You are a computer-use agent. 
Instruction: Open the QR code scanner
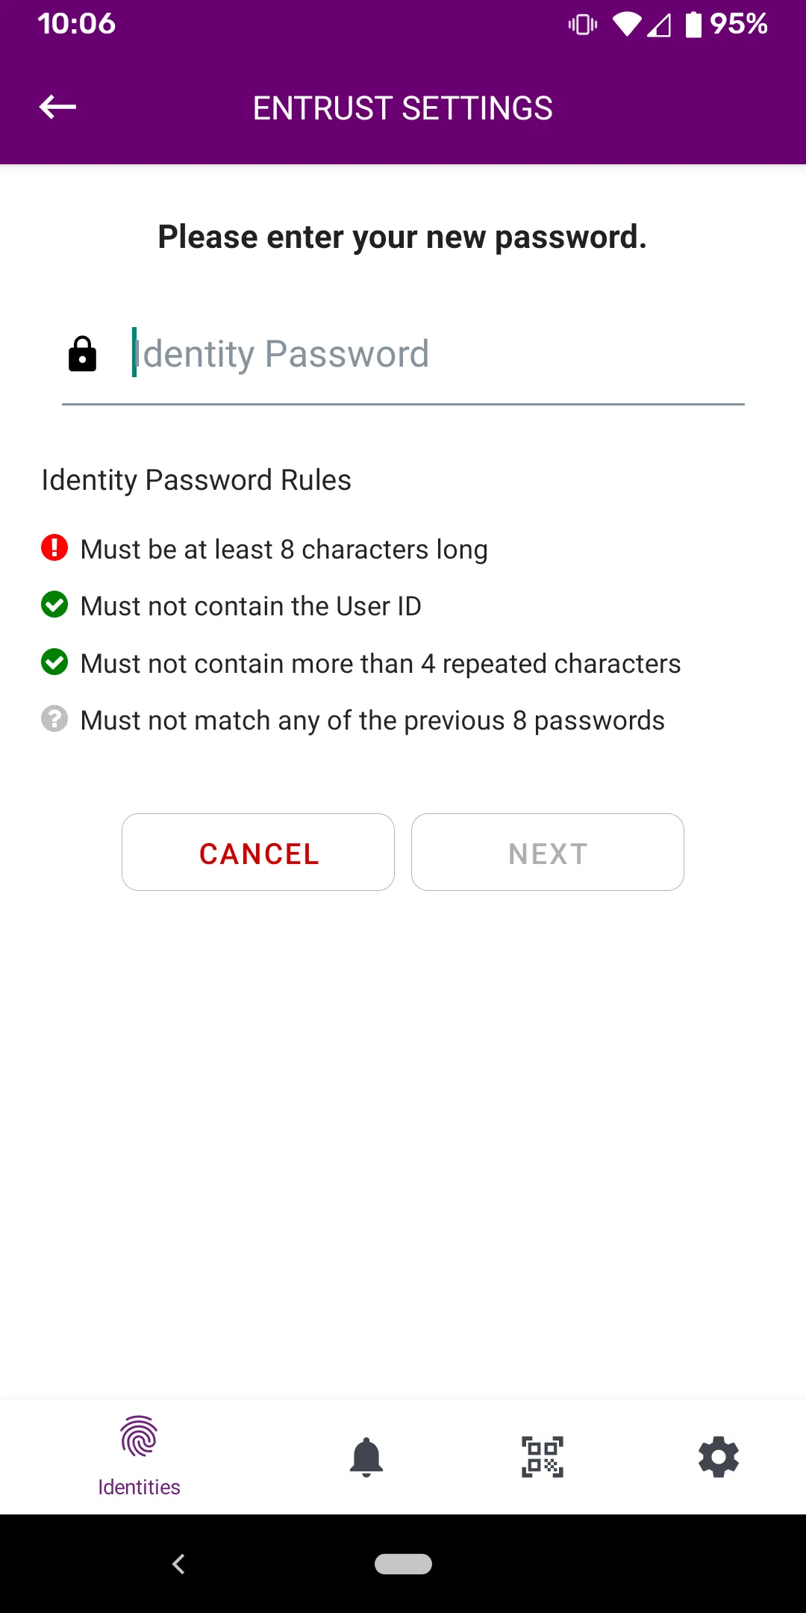point(542,1455)
